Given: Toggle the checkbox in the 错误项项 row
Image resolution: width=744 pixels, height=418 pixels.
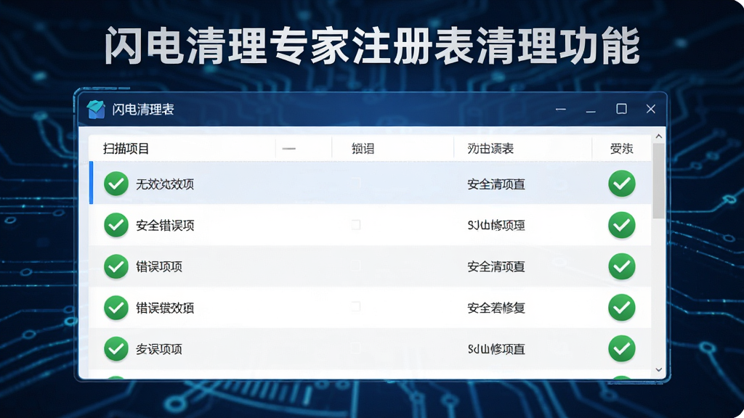Looking at the screenshot, I should point(356,266).
